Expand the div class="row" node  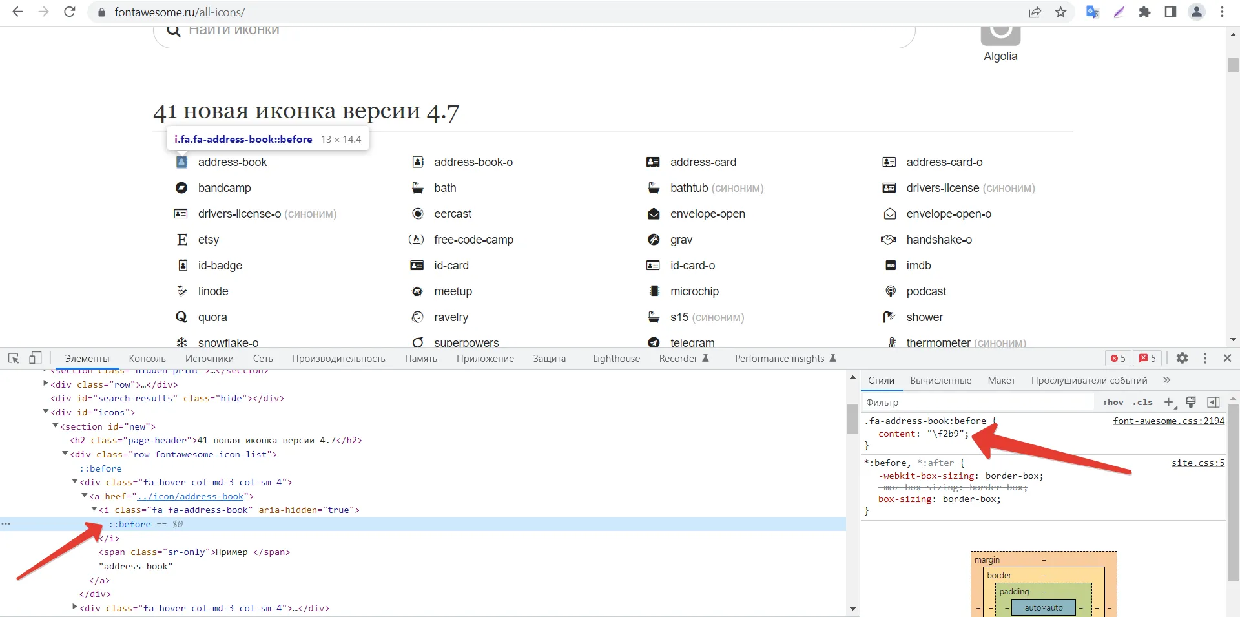(x=46, y=384)
